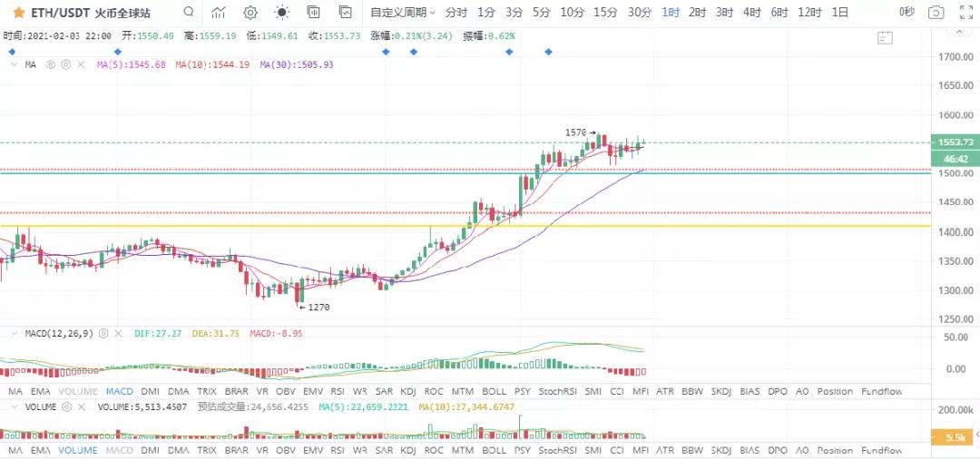Enter fullscreen with the expand icon
This screenshot has width=980, height=460.
coord(965,12)
